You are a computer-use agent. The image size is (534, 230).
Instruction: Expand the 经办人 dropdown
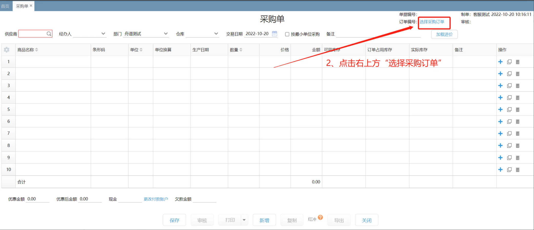(103, 34)
